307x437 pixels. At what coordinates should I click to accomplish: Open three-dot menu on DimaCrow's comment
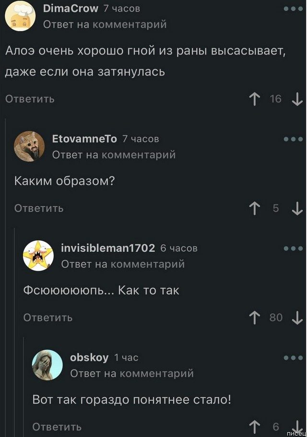[293, 9]
